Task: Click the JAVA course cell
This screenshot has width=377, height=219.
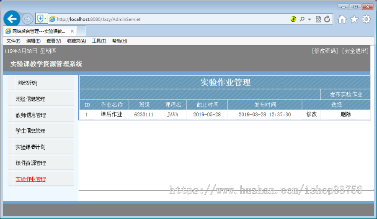Action: point(173,115)
